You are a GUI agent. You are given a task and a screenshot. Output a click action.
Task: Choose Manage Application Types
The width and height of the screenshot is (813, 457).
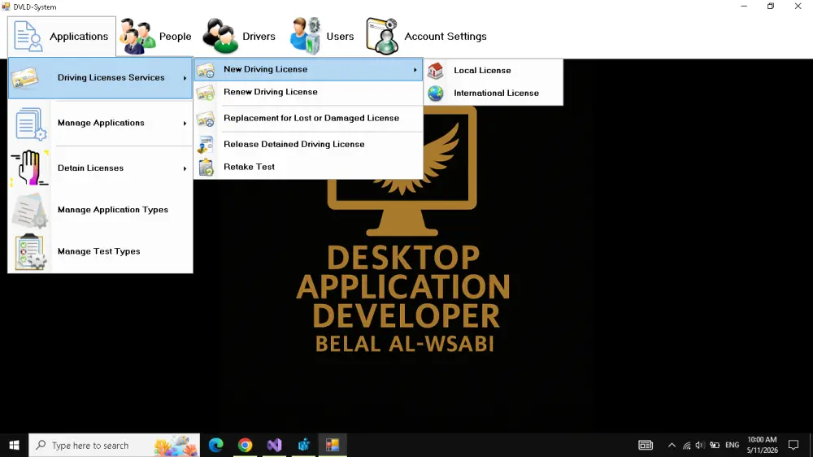point(100,210)
